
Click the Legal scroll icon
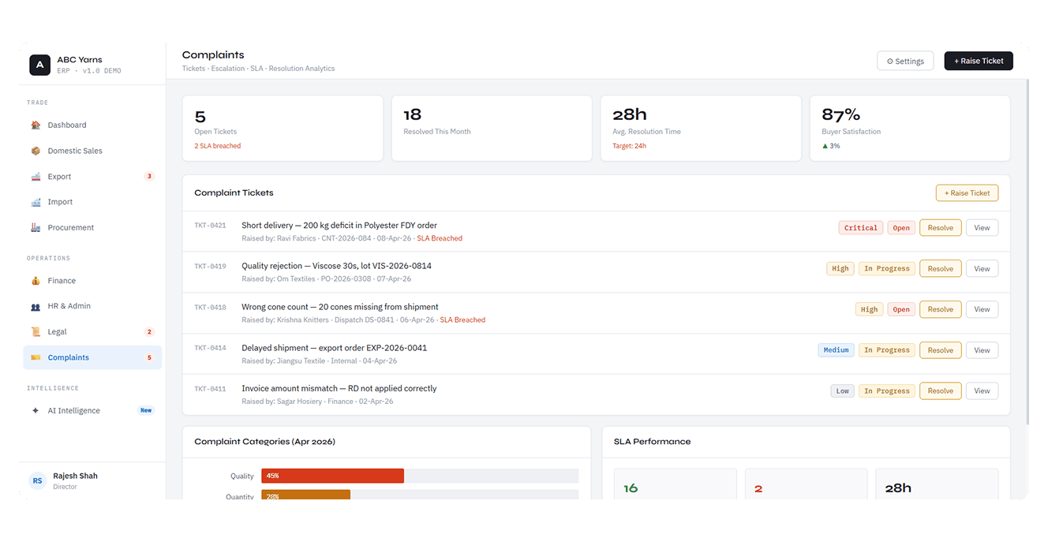point(36,332)
